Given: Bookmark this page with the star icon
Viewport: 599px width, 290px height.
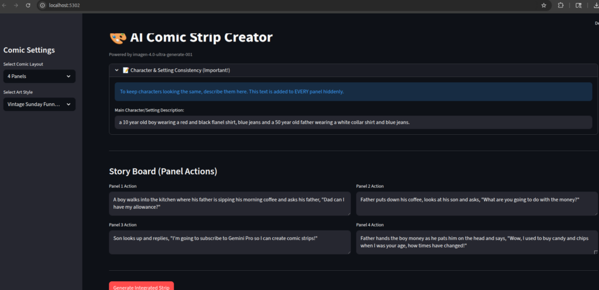Looking at the screenshot, I should 543,5.
